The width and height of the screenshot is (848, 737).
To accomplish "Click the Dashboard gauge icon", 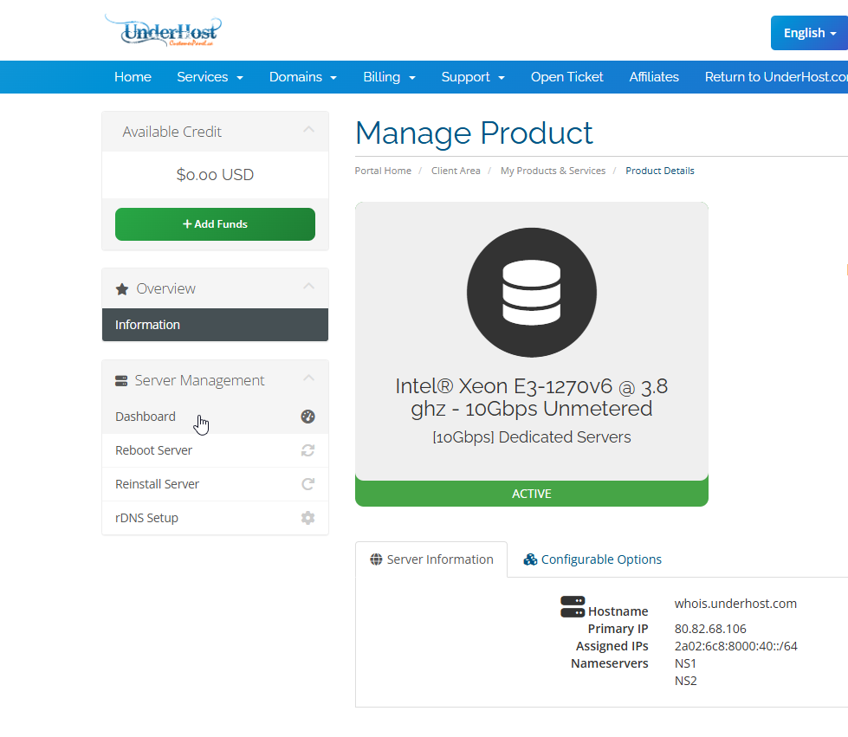I will (307, 417).
